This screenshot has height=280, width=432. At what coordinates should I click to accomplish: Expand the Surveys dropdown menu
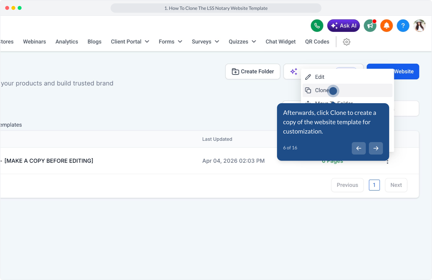click(x=205, y=42)
